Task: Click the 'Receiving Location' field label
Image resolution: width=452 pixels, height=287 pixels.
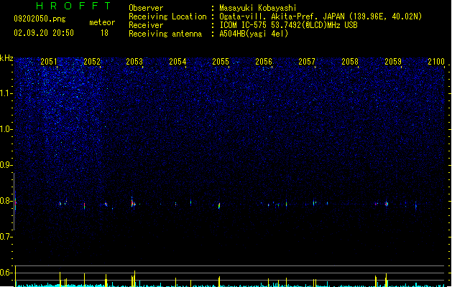Action: [x=167, y=17]
